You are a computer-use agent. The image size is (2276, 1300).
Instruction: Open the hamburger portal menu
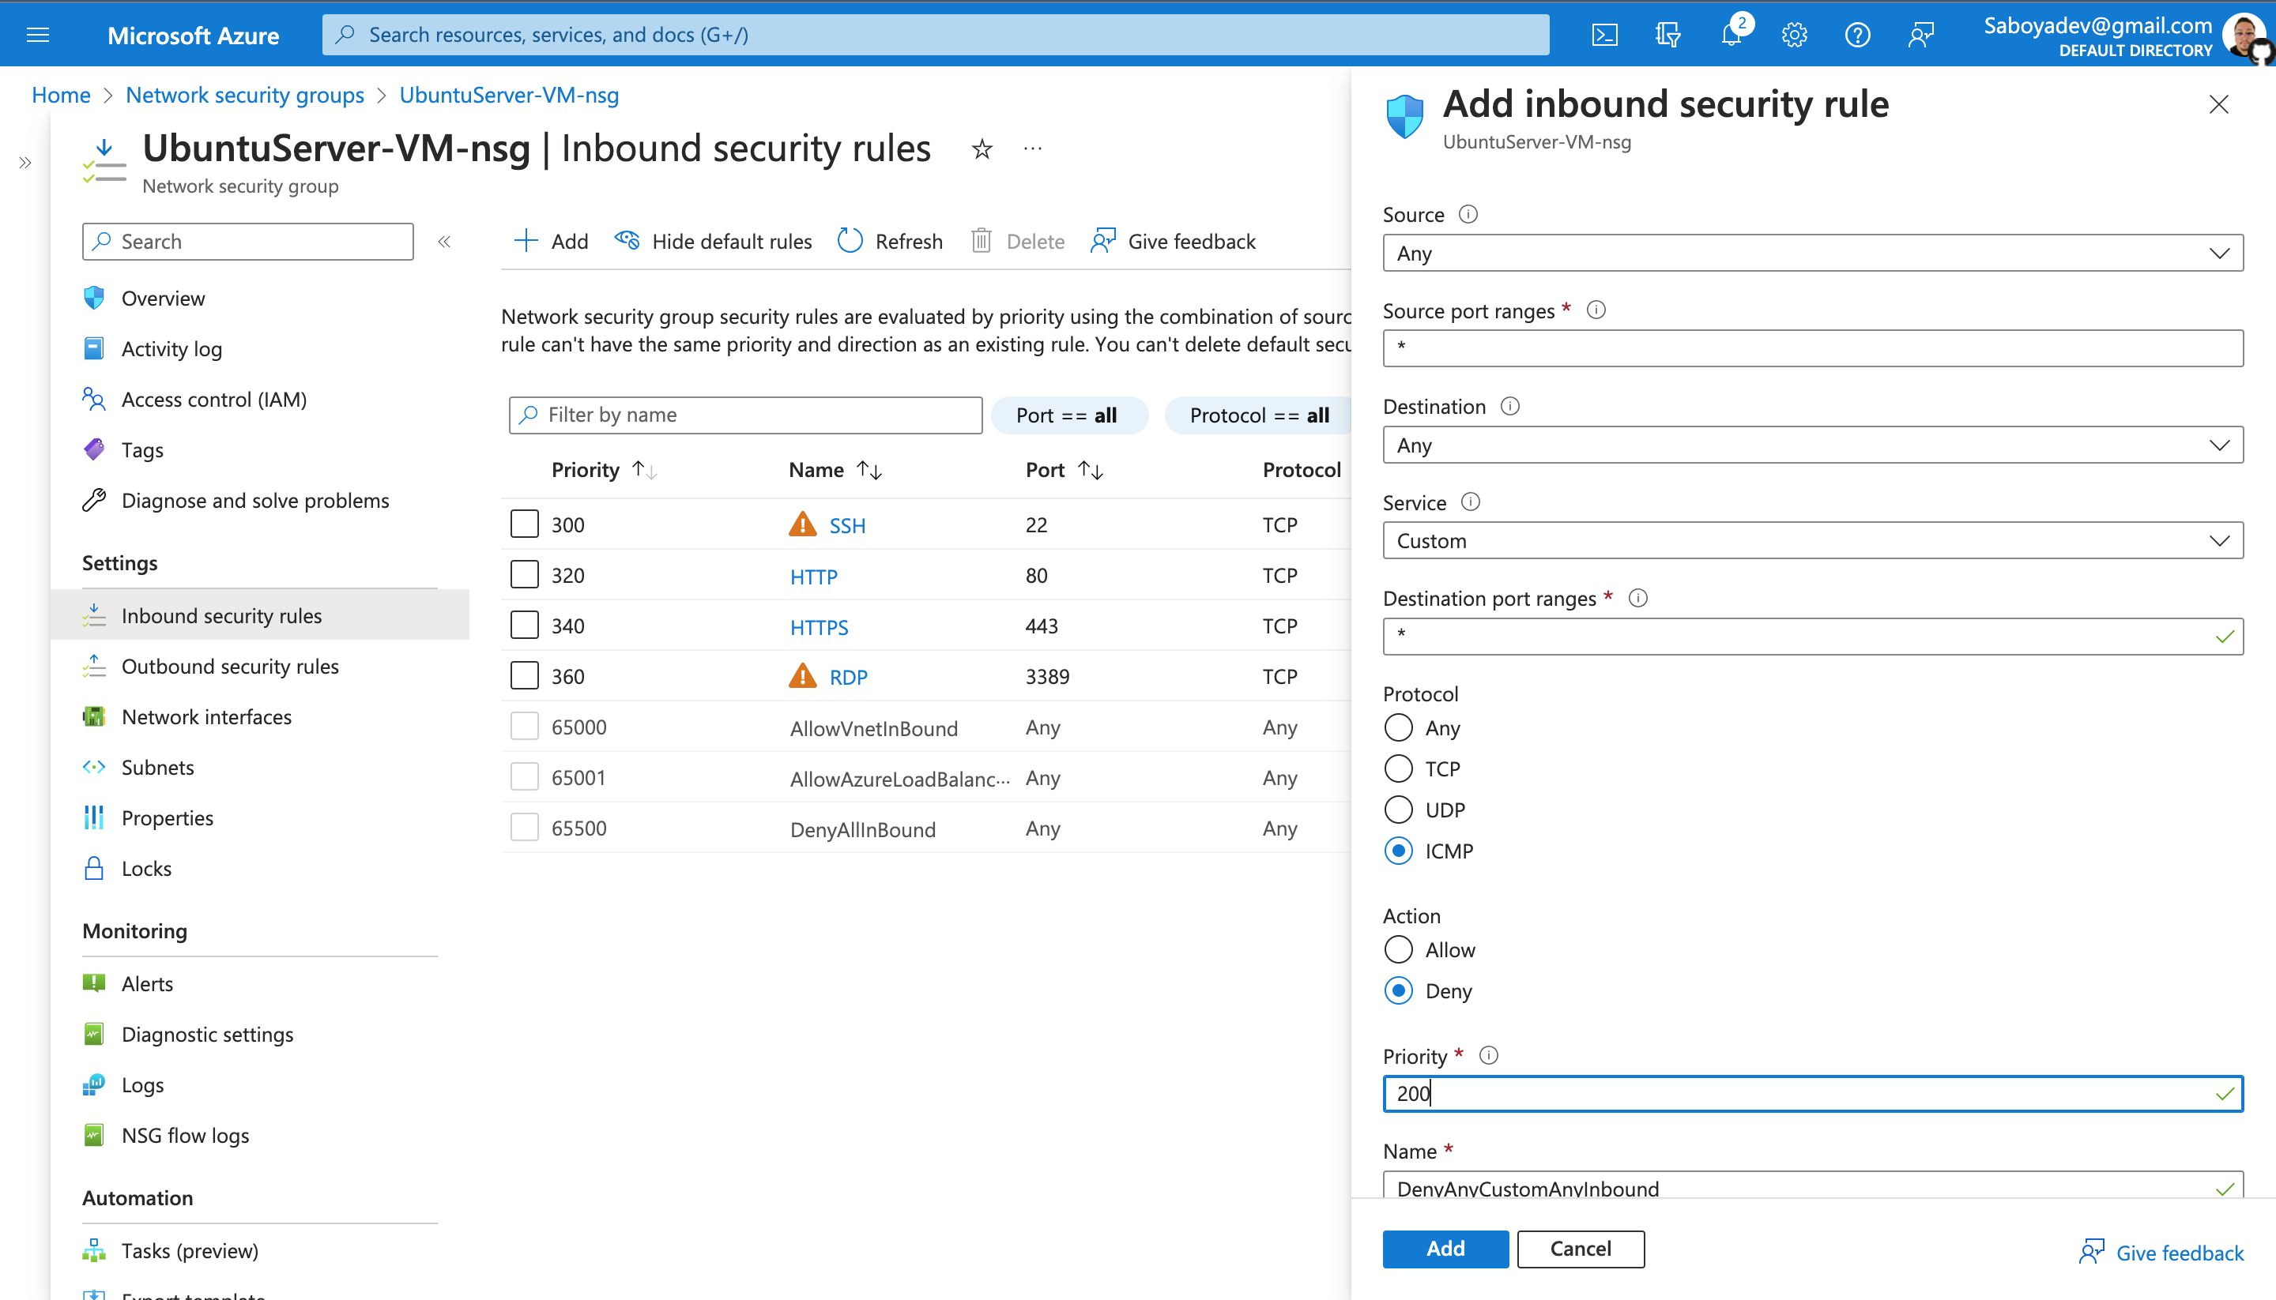[x=37, y=35]
